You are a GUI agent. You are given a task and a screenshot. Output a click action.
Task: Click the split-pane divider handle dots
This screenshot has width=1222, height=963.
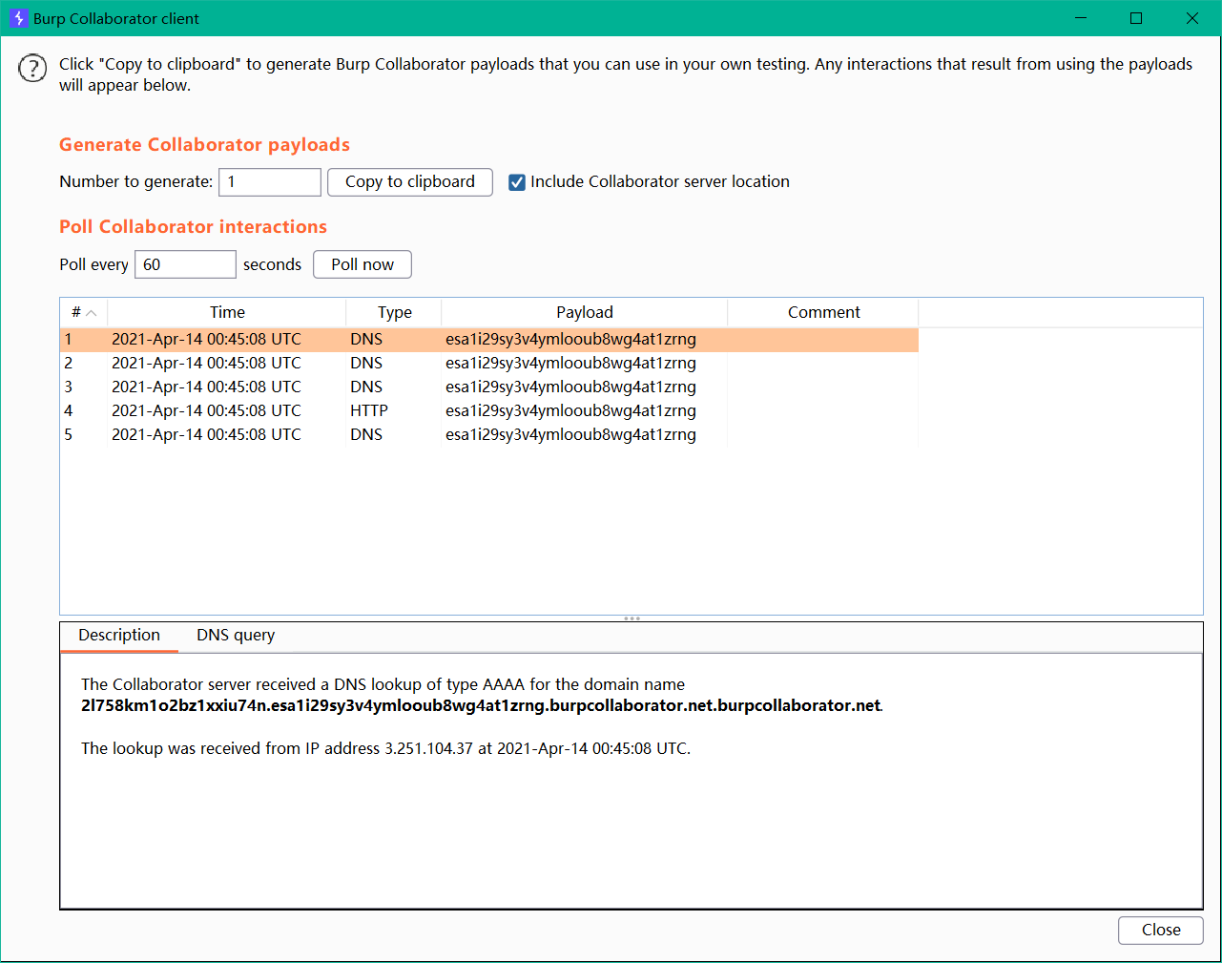pyautogui.click(x=632, y=618)
